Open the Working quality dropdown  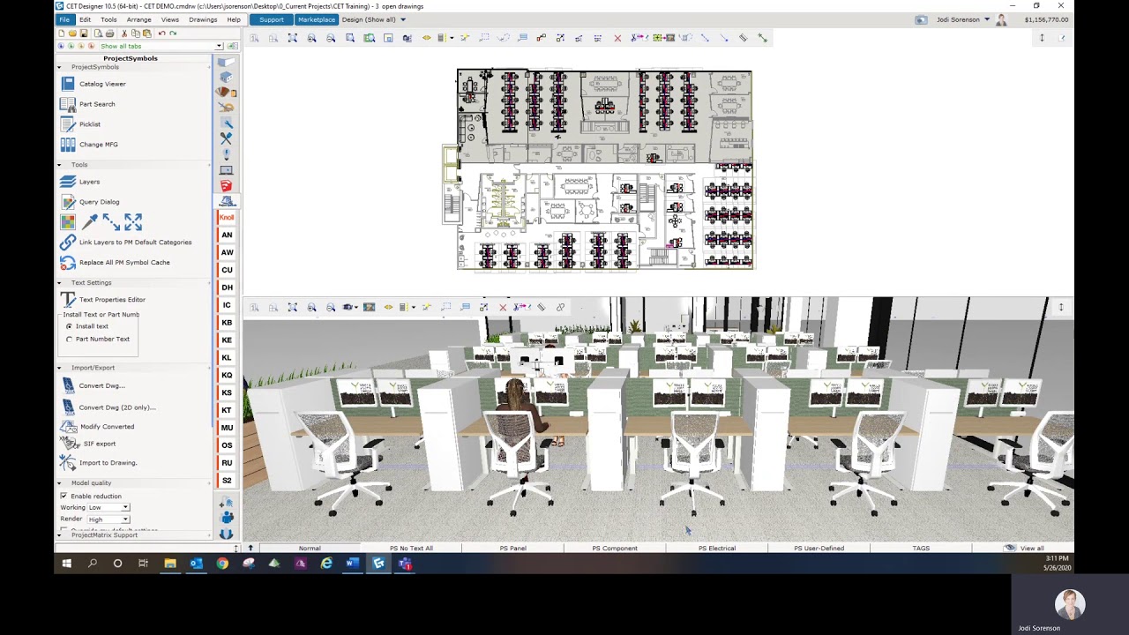108,508
